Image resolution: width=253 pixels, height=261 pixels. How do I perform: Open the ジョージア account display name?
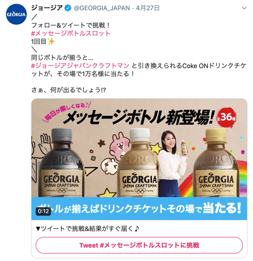(x=47, y=8)
